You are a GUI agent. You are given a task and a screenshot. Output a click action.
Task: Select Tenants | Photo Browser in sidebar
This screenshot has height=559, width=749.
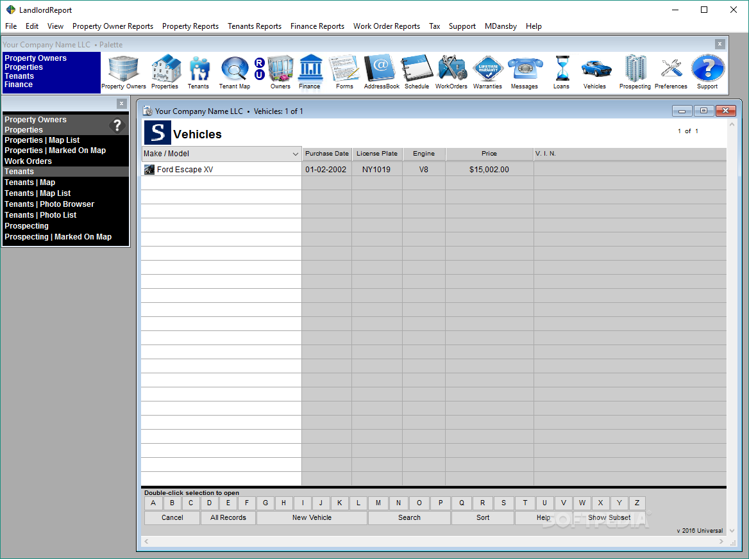click(49, 204)
